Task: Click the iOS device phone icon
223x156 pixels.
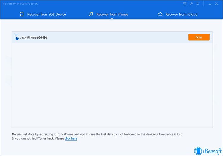Action: [22, 14]
